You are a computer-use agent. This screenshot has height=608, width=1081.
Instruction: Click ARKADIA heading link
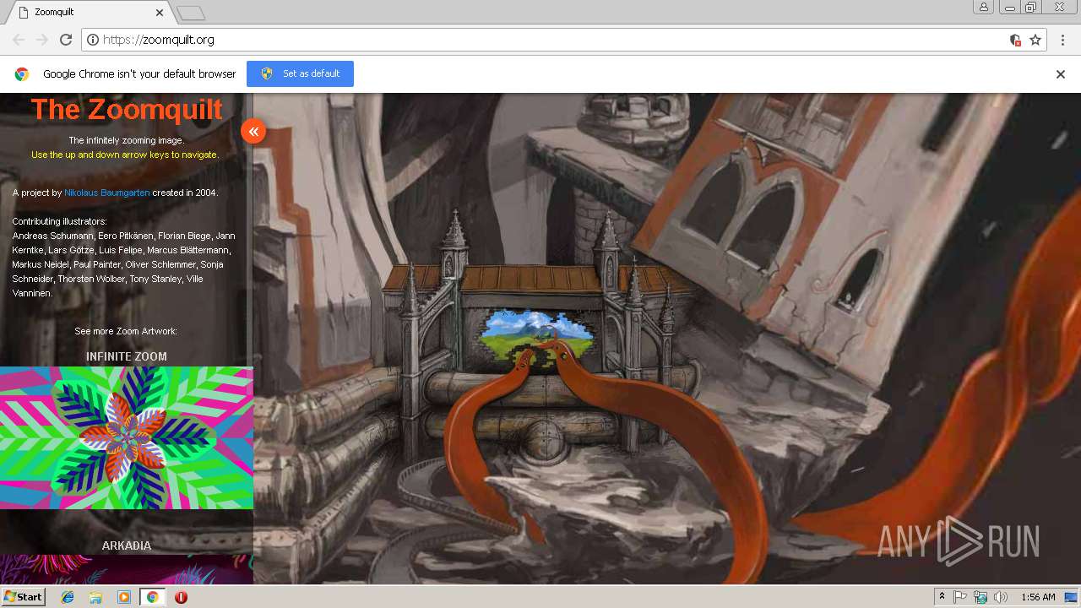127,546
